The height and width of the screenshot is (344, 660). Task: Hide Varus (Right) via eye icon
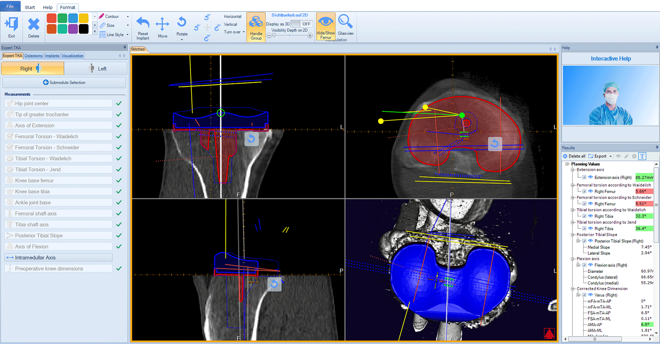pos(590,295)
